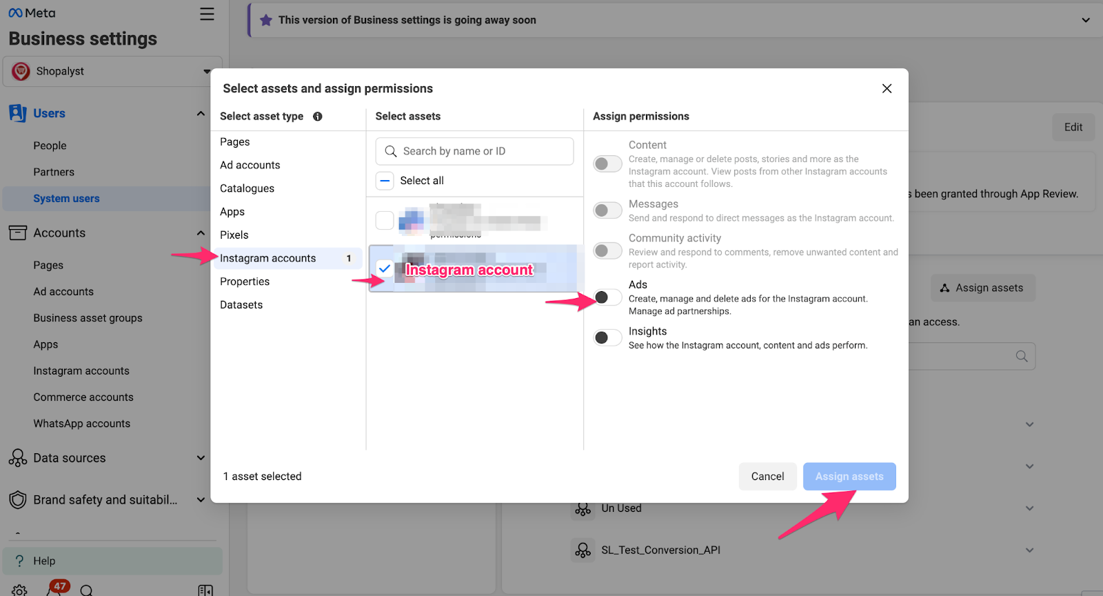Screen dimensions: 1103x596
Task: Open WhatsApp accounts in sidebar
Action: click(x=82, y=424)
